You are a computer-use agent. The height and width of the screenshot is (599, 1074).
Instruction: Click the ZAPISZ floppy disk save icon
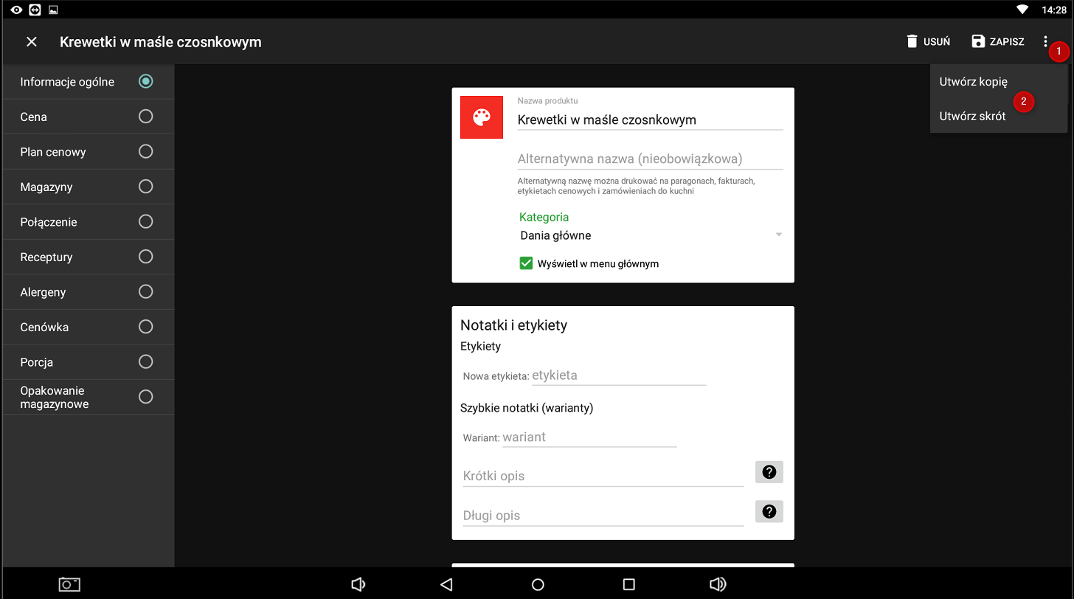tap(978, 41)
